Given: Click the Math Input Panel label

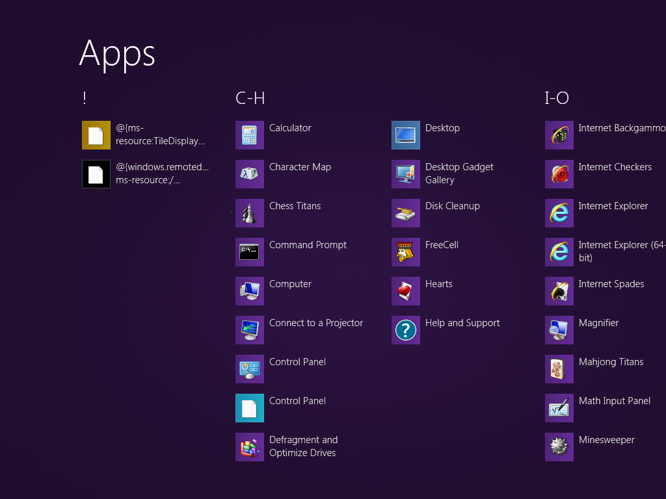Looking at the screenshot, I should tap(614, 402).
